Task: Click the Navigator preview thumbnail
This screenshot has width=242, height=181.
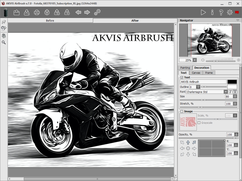Action: point(210,40)
